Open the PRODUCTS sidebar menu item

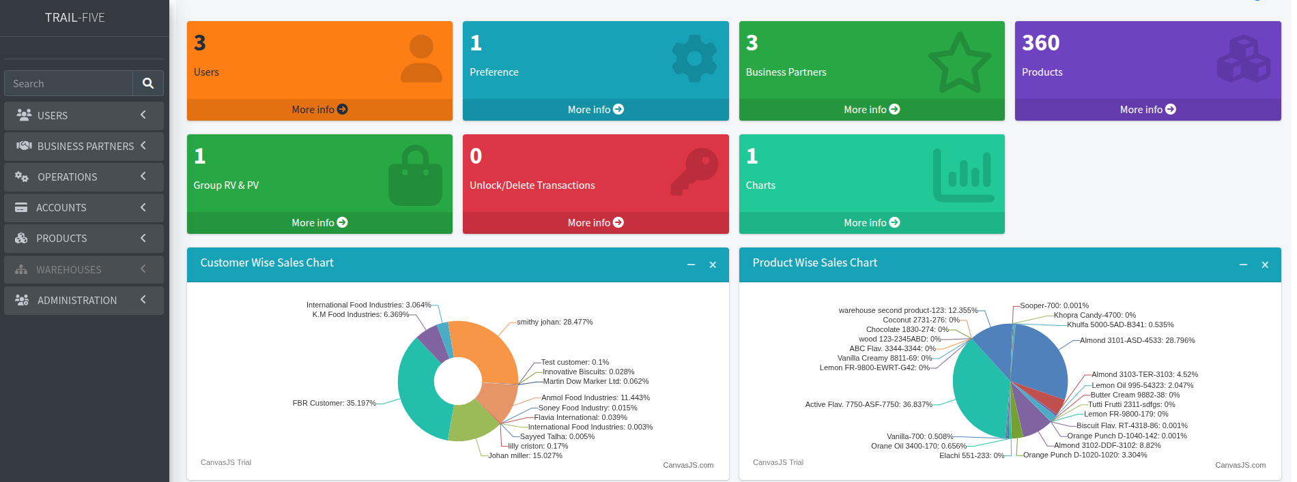pyautogui.click(x=84, y=238)
